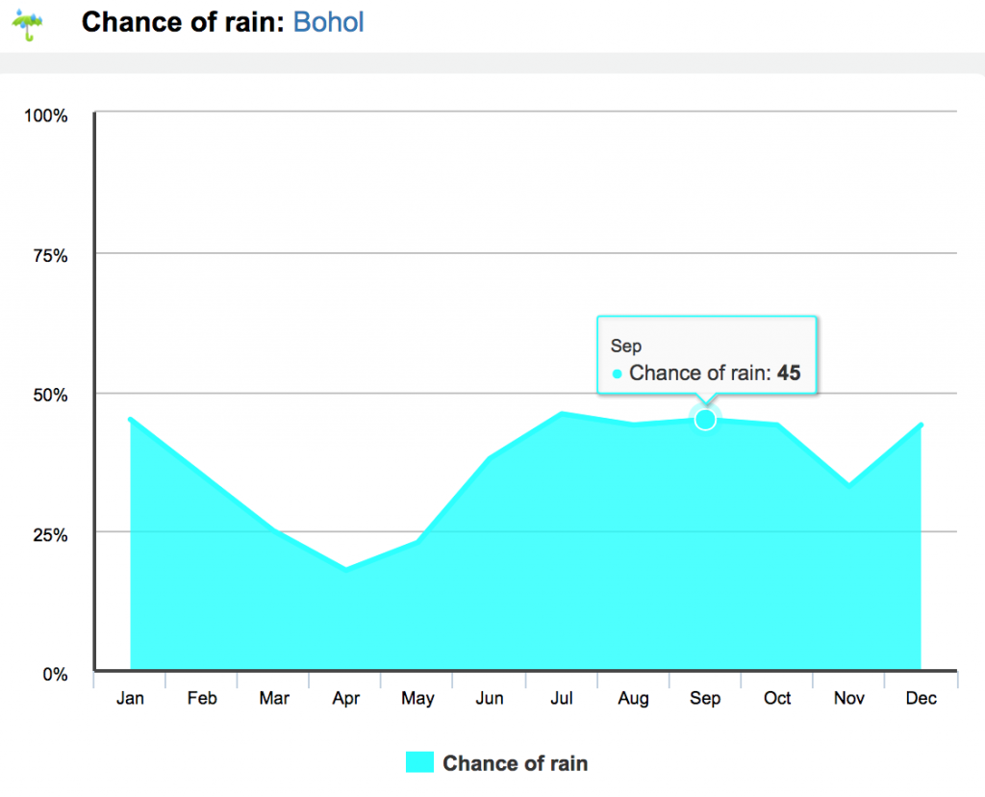
Task: Toggle the Chance of rain legend label
Action: point(515,763)
